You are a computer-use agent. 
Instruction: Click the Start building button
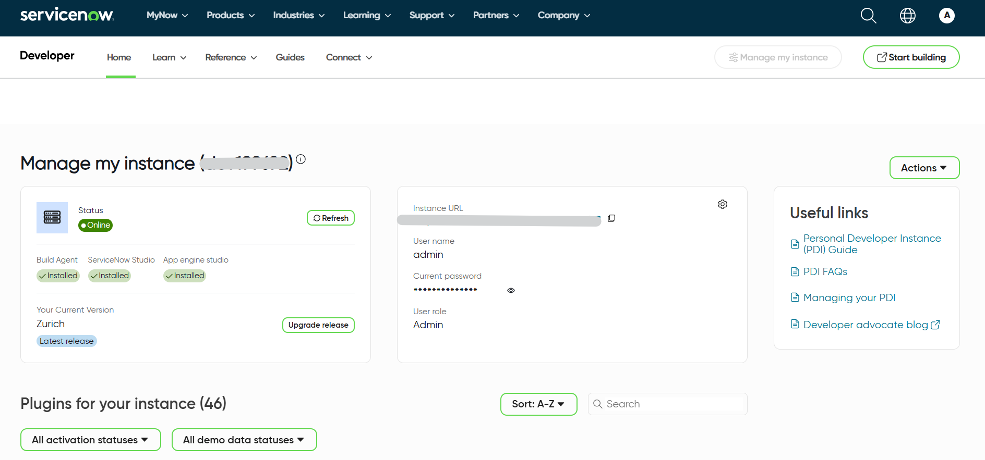(x=911, y=57)
